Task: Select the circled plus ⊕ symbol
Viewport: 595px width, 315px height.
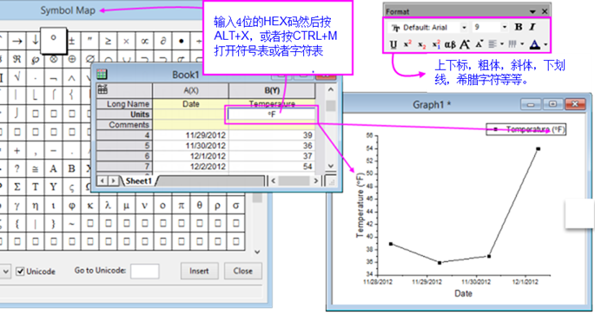Action: tap(72, 60)
